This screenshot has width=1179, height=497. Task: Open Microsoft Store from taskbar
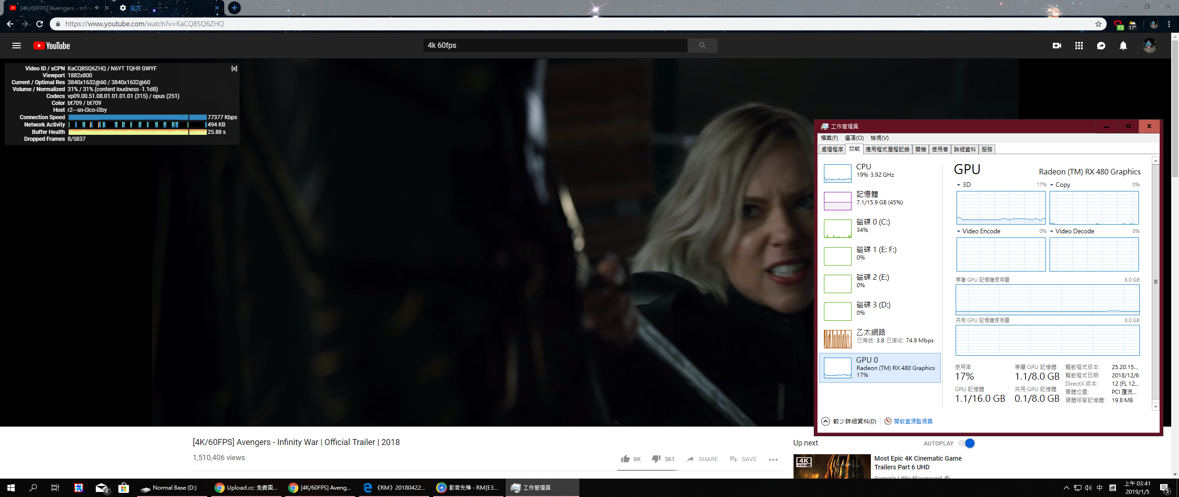[123, 488]
